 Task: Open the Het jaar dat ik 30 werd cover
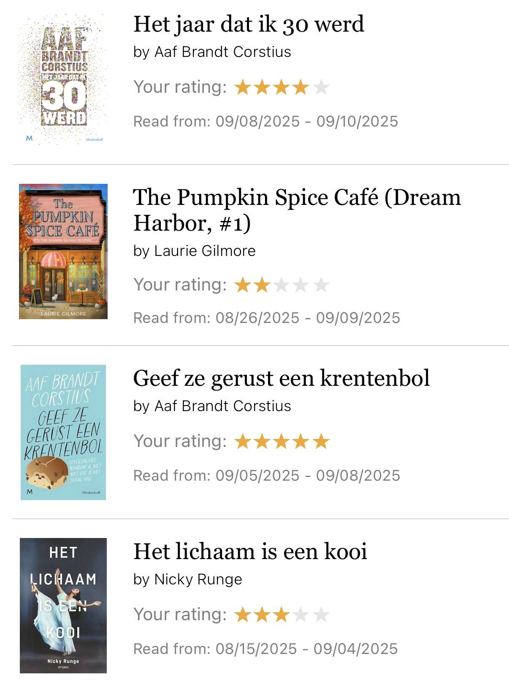pos(63,79)
